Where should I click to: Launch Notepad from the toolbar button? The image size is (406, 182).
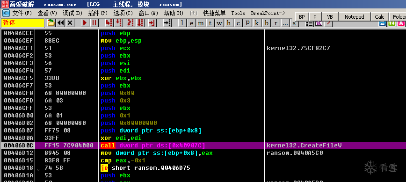pyautogui.click(x=355, y=17)
